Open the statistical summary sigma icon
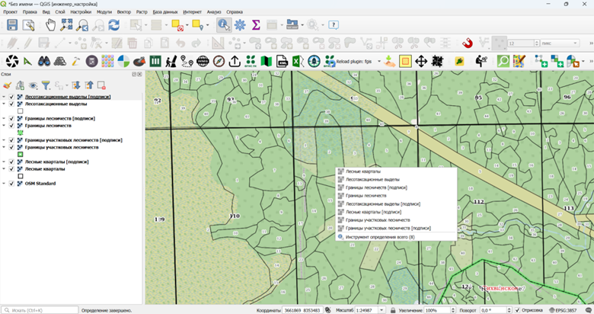This screenshot has height=314, width=594. 256,25
